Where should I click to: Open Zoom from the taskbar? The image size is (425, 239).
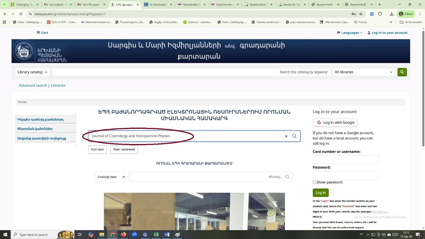pos(134,235)
